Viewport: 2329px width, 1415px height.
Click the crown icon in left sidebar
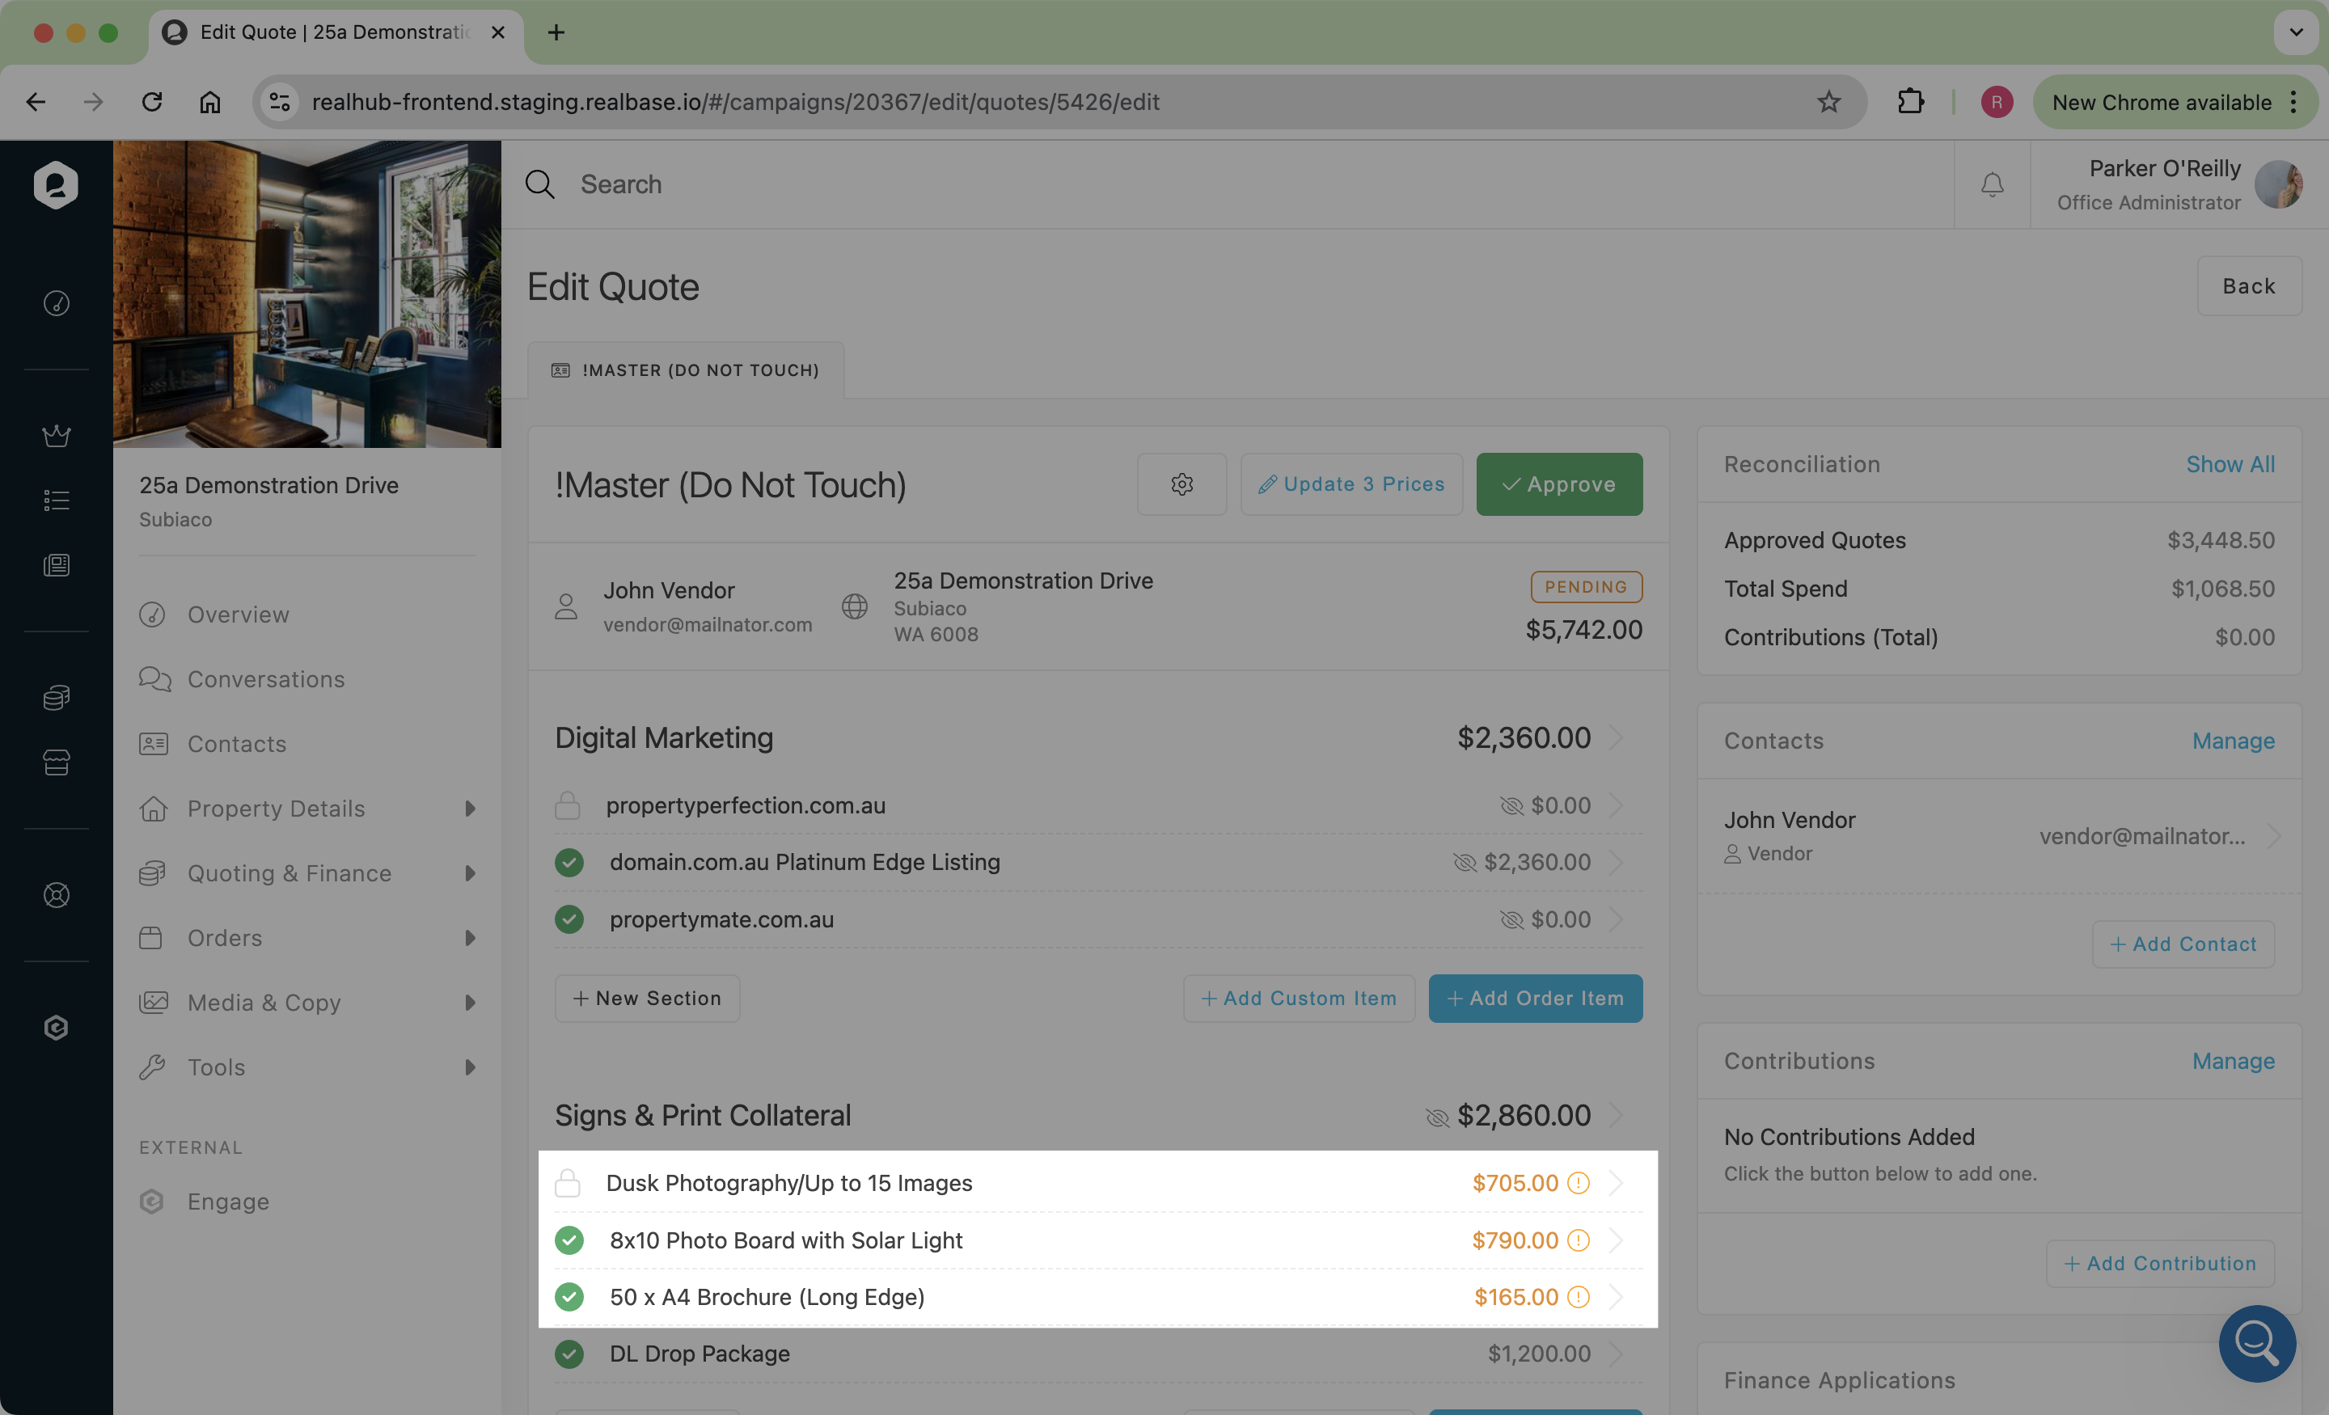point(57,436)
